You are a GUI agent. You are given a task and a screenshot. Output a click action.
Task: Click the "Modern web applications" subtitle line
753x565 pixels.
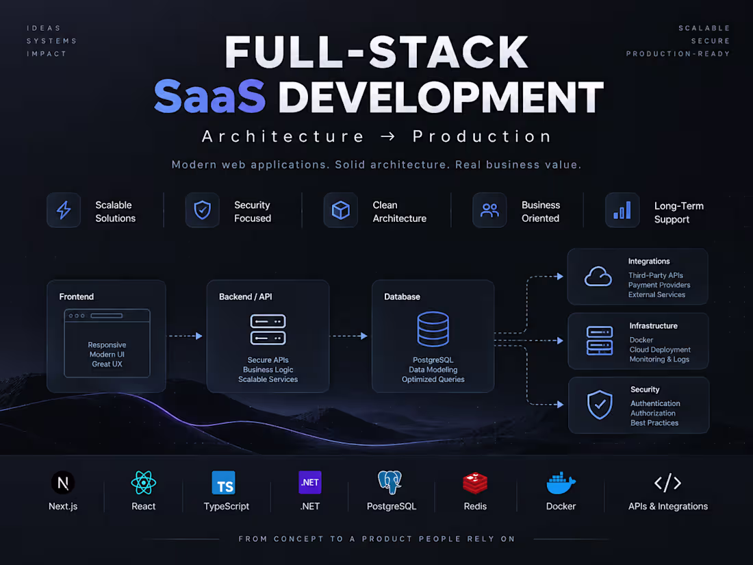(x=376, y=165)
